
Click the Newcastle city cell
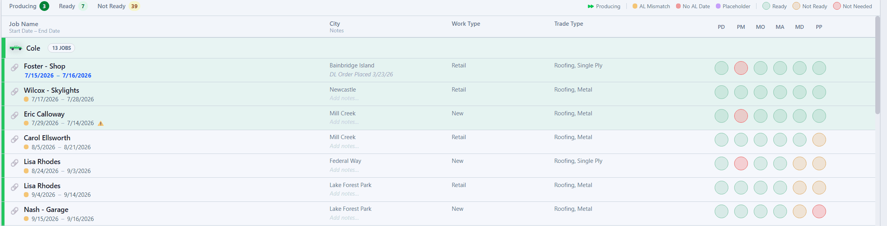pyautogui.click(x=343, y=90)
